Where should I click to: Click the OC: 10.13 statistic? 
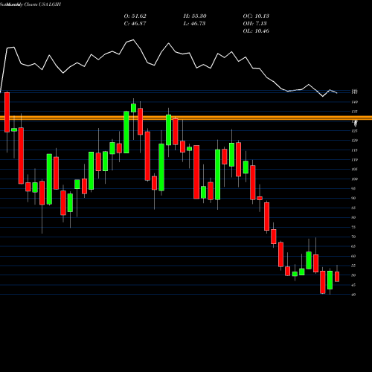(x=256, y=16)
